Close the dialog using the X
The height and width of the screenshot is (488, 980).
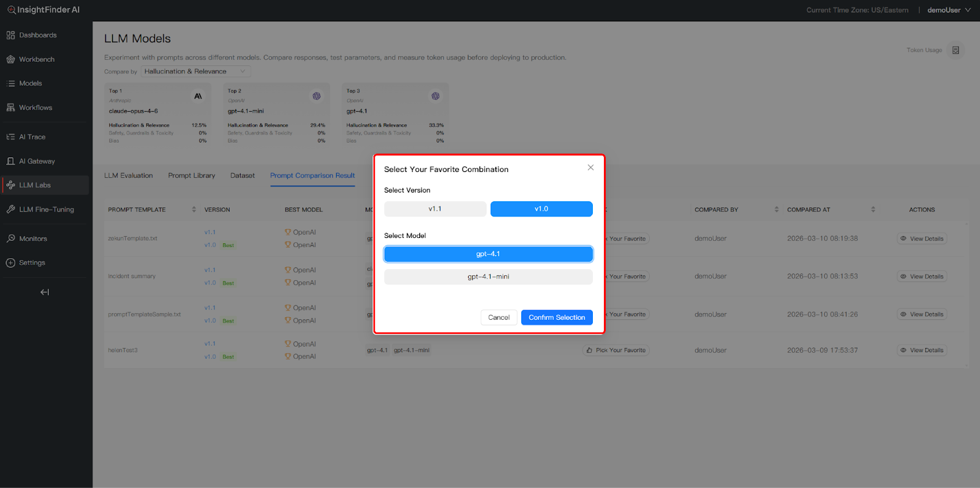coord(590,168)
